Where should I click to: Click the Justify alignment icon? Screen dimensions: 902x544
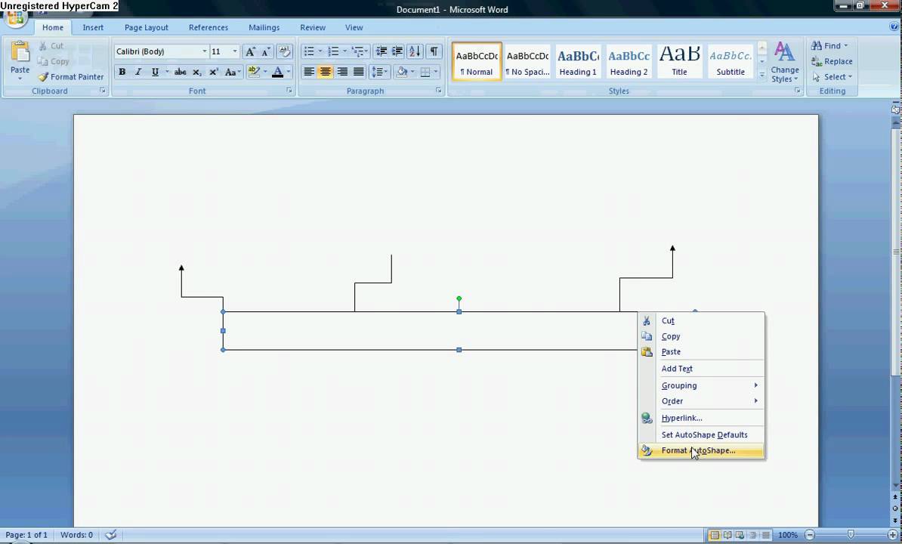[x=358, y=72]
